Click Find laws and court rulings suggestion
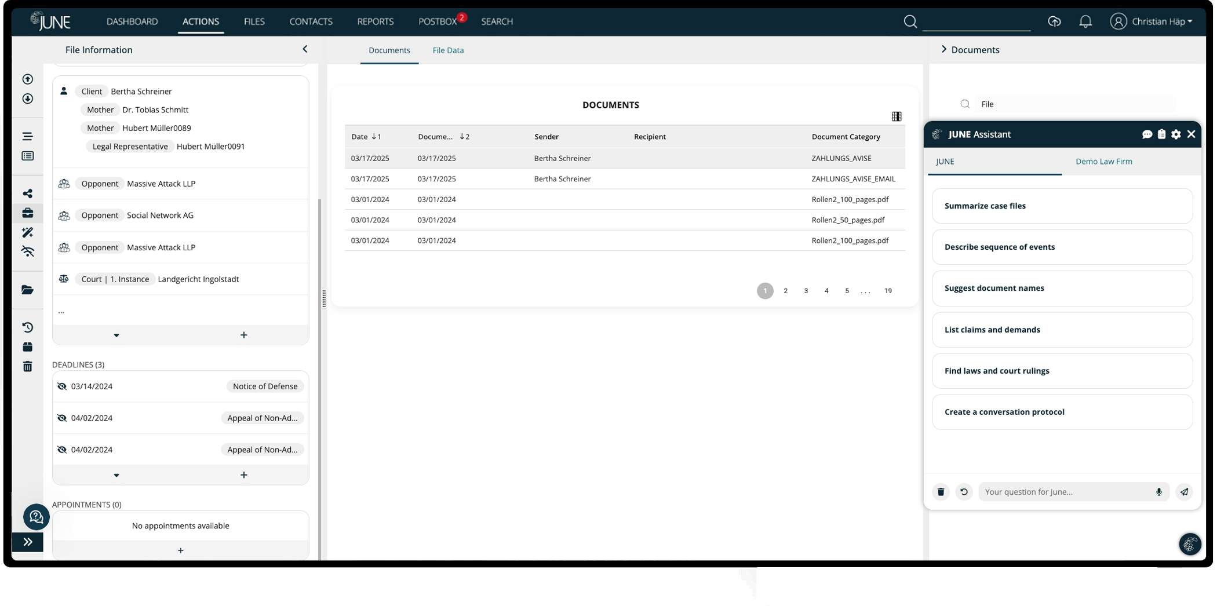 coord(1062,371)
